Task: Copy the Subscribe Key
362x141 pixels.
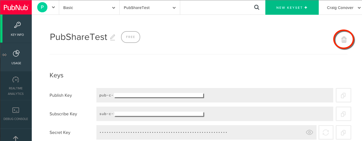Action: click(343, 114)
